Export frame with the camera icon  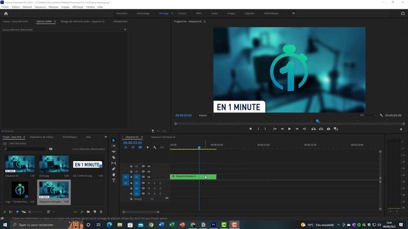coord(328,128)
